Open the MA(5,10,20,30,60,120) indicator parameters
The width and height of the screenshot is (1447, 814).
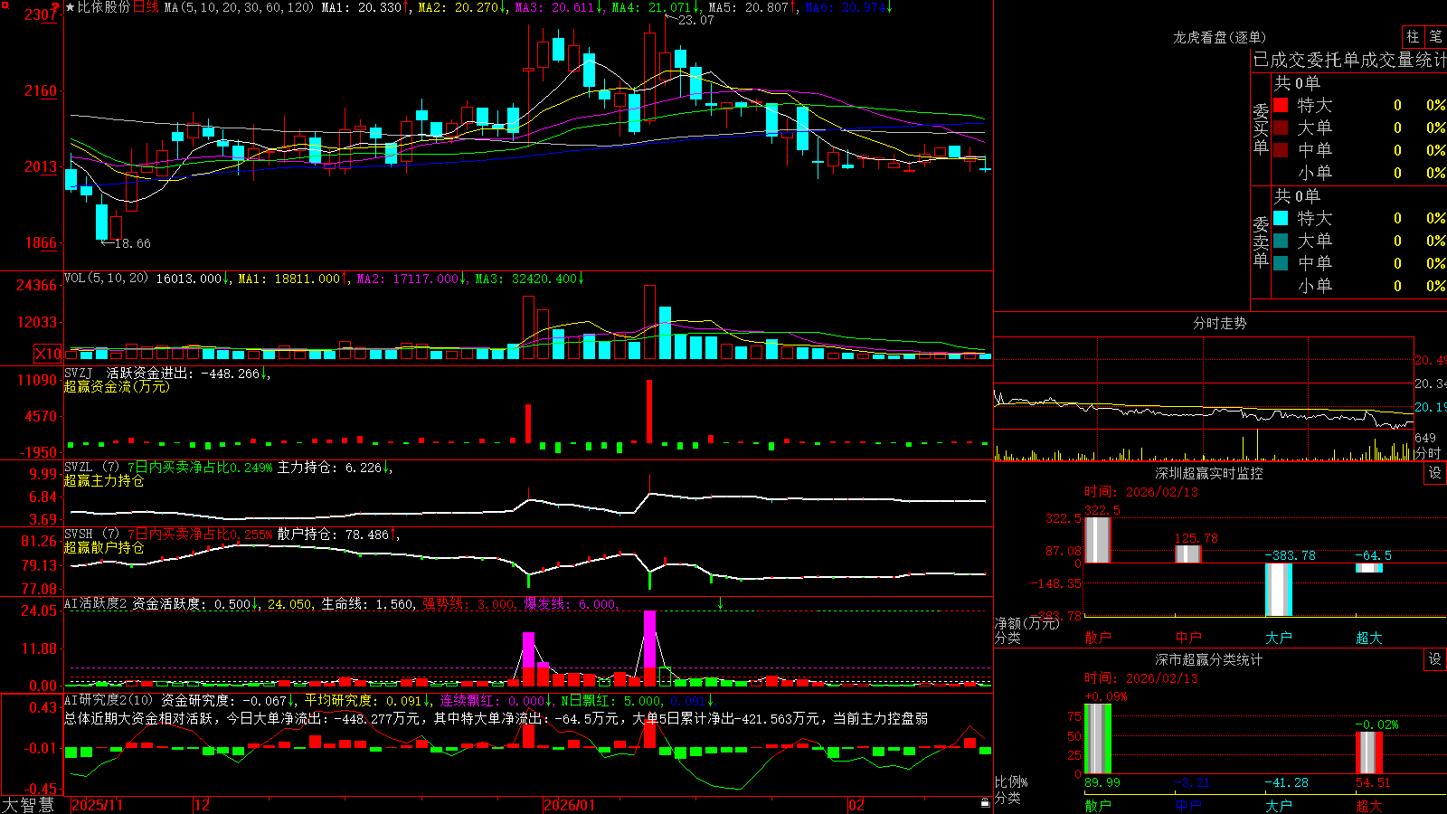pyautogui.click(x=239, y=7)
